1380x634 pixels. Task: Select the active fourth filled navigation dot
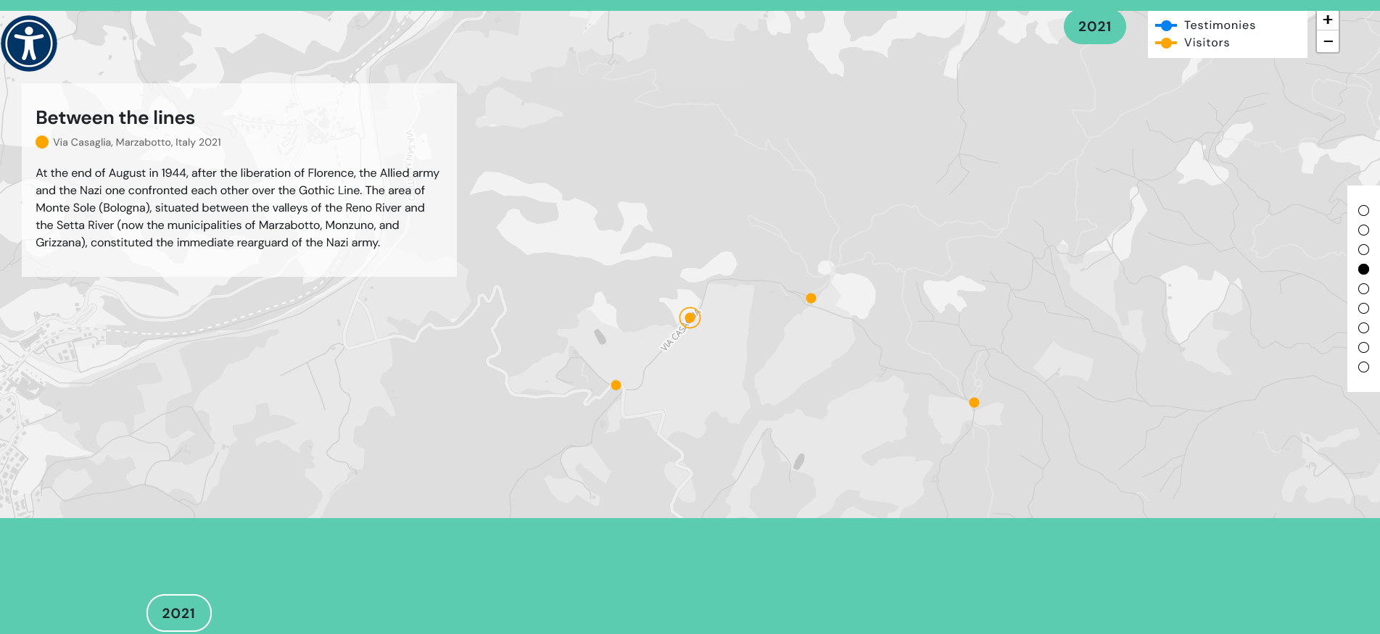pyautogui.click(x=1363, y=269)
